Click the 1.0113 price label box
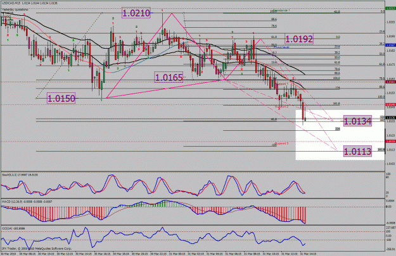Viewport: 396px width, 256px height. pos(357,152)
